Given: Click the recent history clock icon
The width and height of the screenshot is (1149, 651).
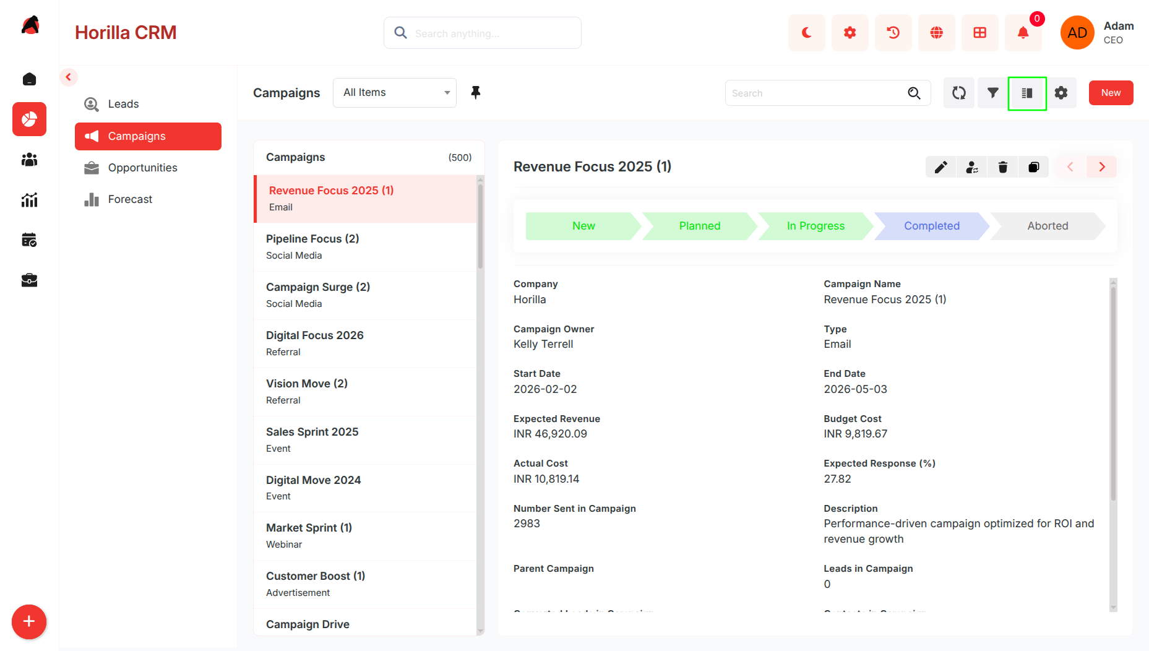Looking at the screenshot, I should tap(893, 33).
